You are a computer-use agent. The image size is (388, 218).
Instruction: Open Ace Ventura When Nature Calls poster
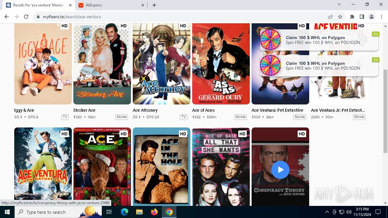pos(43,167)
